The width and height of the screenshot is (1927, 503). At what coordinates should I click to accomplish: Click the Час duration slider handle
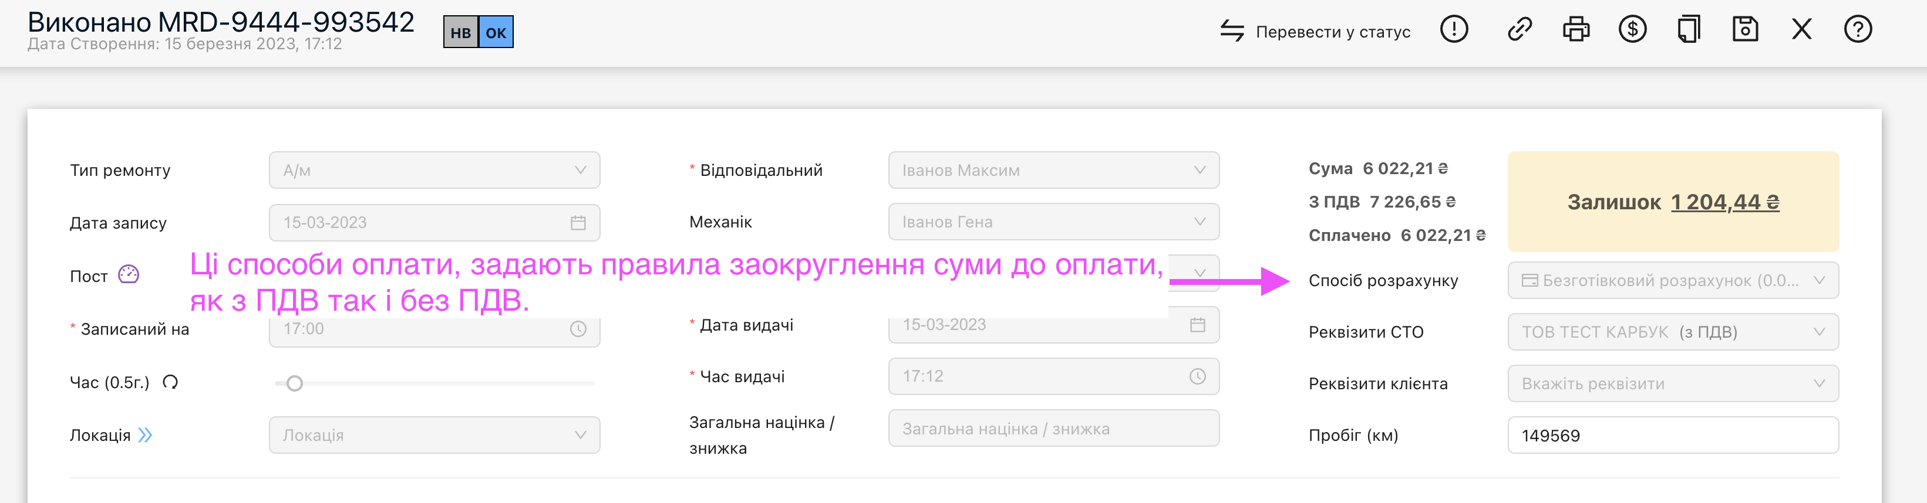click(295, 383)
